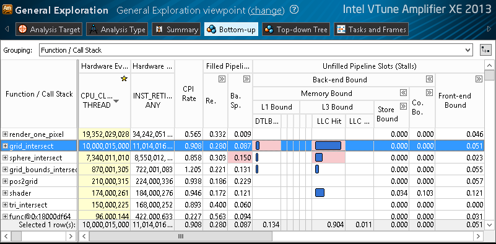Open Tasks and Frames tab
The image size is (496, 244).
(372, 30)
